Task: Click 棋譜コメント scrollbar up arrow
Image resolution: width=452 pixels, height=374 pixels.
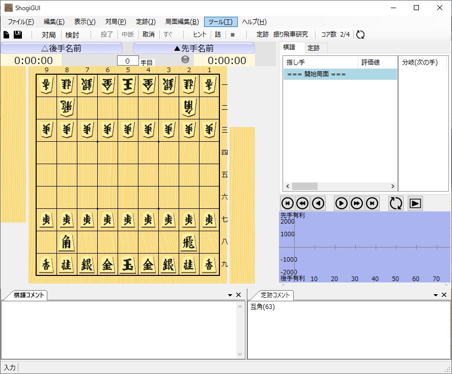Action: (x=240, y=307)
